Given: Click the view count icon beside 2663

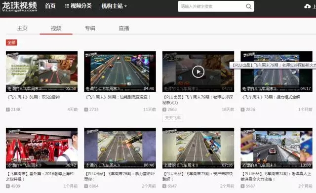Looking at the screenshot, I should coord(164,110).
